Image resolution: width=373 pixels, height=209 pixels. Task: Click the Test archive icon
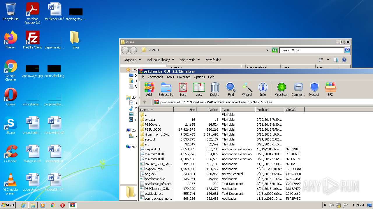click(x=183, y=89)
